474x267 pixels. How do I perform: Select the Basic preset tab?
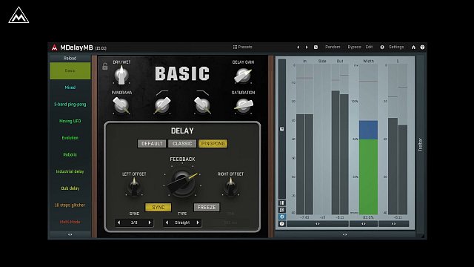(x=70, y=71)
